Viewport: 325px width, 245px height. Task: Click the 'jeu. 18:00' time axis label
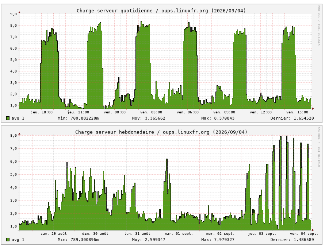tap(42, 112)
